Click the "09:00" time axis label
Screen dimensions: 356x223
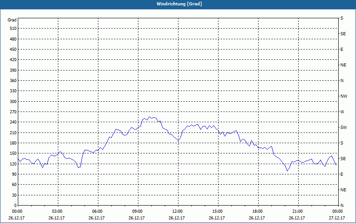tap(138, 211)
